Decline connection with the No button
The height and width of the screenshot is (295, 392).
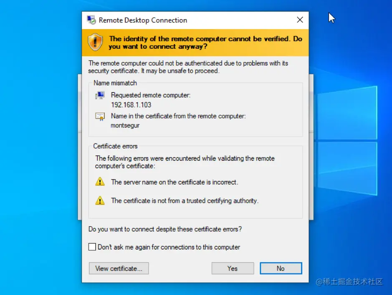pyautogui.click(x=281, y=268)
